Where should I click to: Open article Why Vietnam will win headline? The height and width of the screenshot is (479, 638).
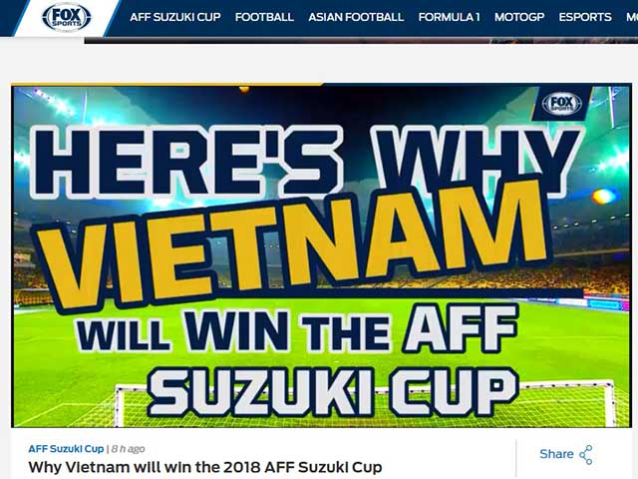click(205, 467)
